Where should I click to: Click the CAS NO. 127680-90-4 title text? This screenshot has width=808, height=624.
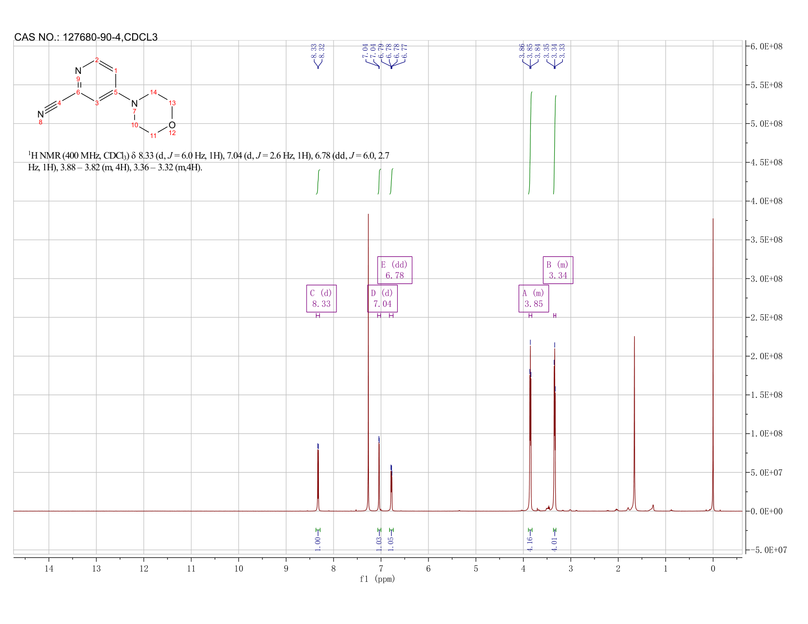pyautogui.click(x=86, y=37)
